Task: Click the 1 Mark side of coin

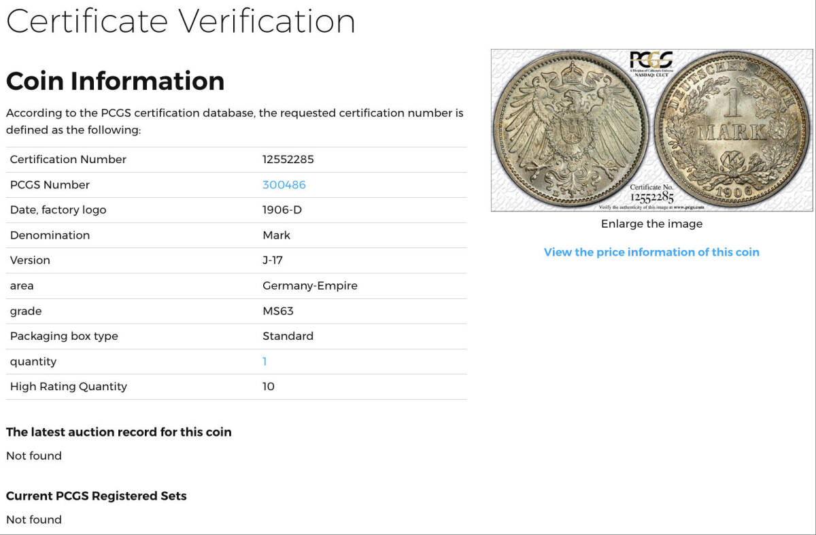Action: tap(733, 131)
